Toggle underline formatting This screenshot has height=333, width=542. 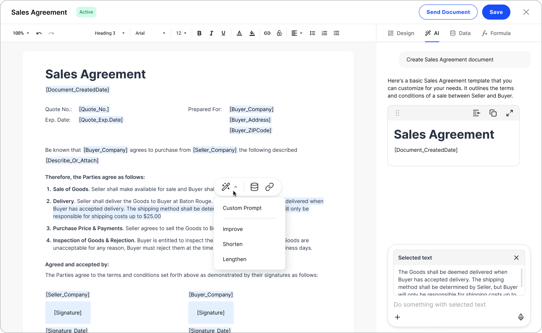pos(223,33)
